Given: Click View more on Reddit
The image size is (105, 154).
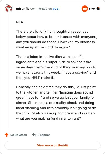Looking at the screenshot, I should click(52, 145).
